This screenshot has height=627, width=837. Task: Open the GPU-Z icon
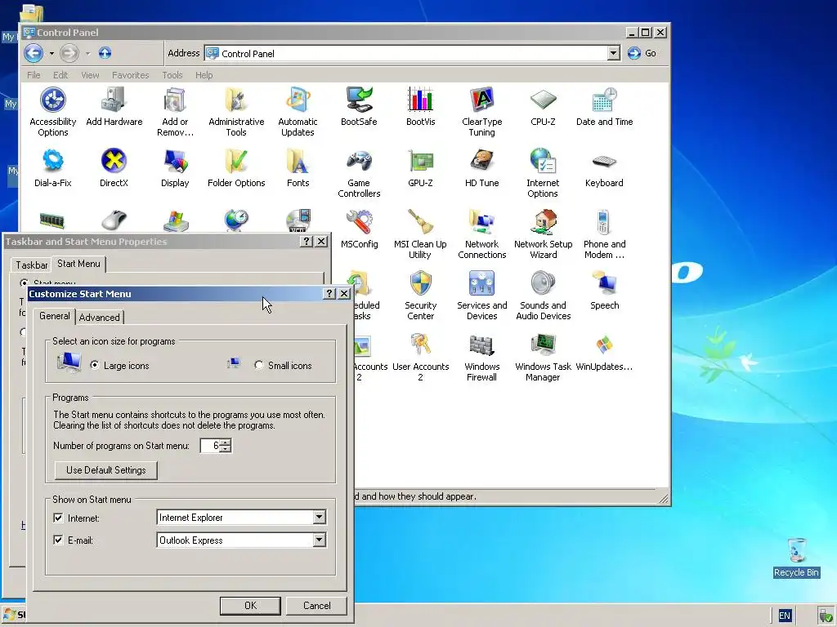(420, 167)
